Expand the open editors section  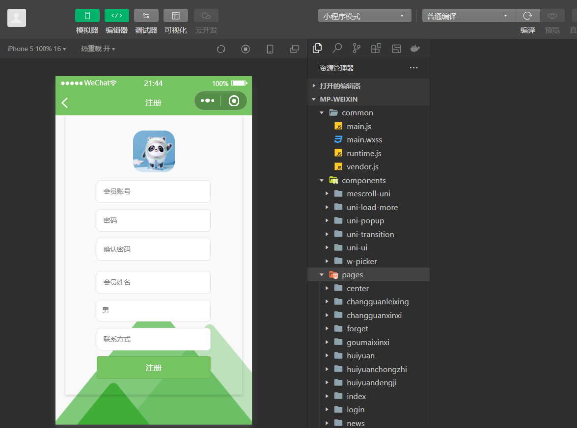pos(368,86)
